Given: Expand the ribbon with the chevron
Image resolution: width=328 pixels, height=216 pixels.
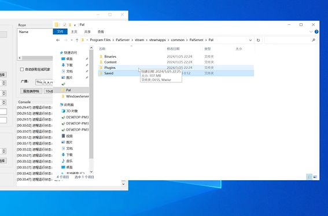Looking at the screenshot, I should 311,32.
